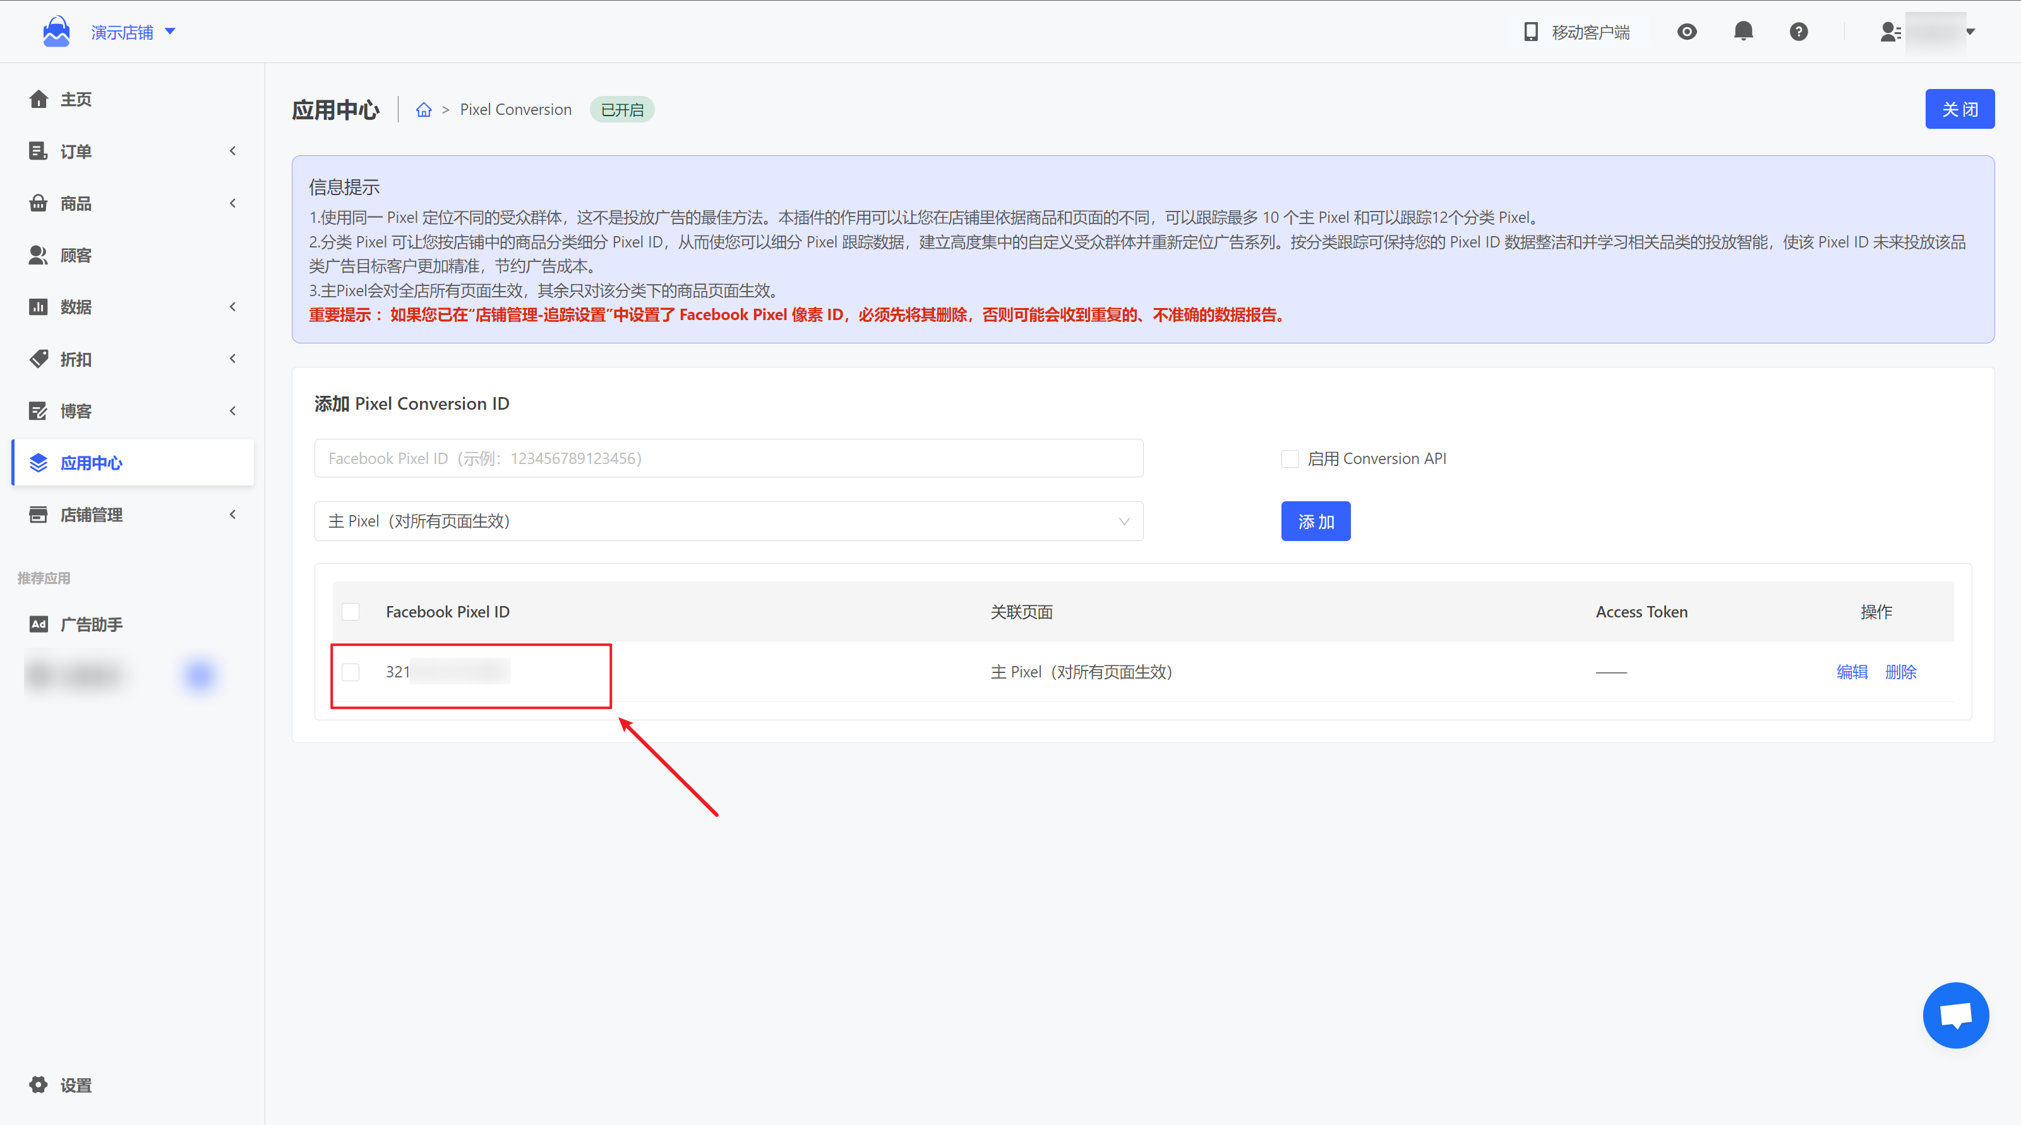The height and width of the screenshot is (1125, 2021).
Task: Click the store logo icon
Action: coord(56,32)
